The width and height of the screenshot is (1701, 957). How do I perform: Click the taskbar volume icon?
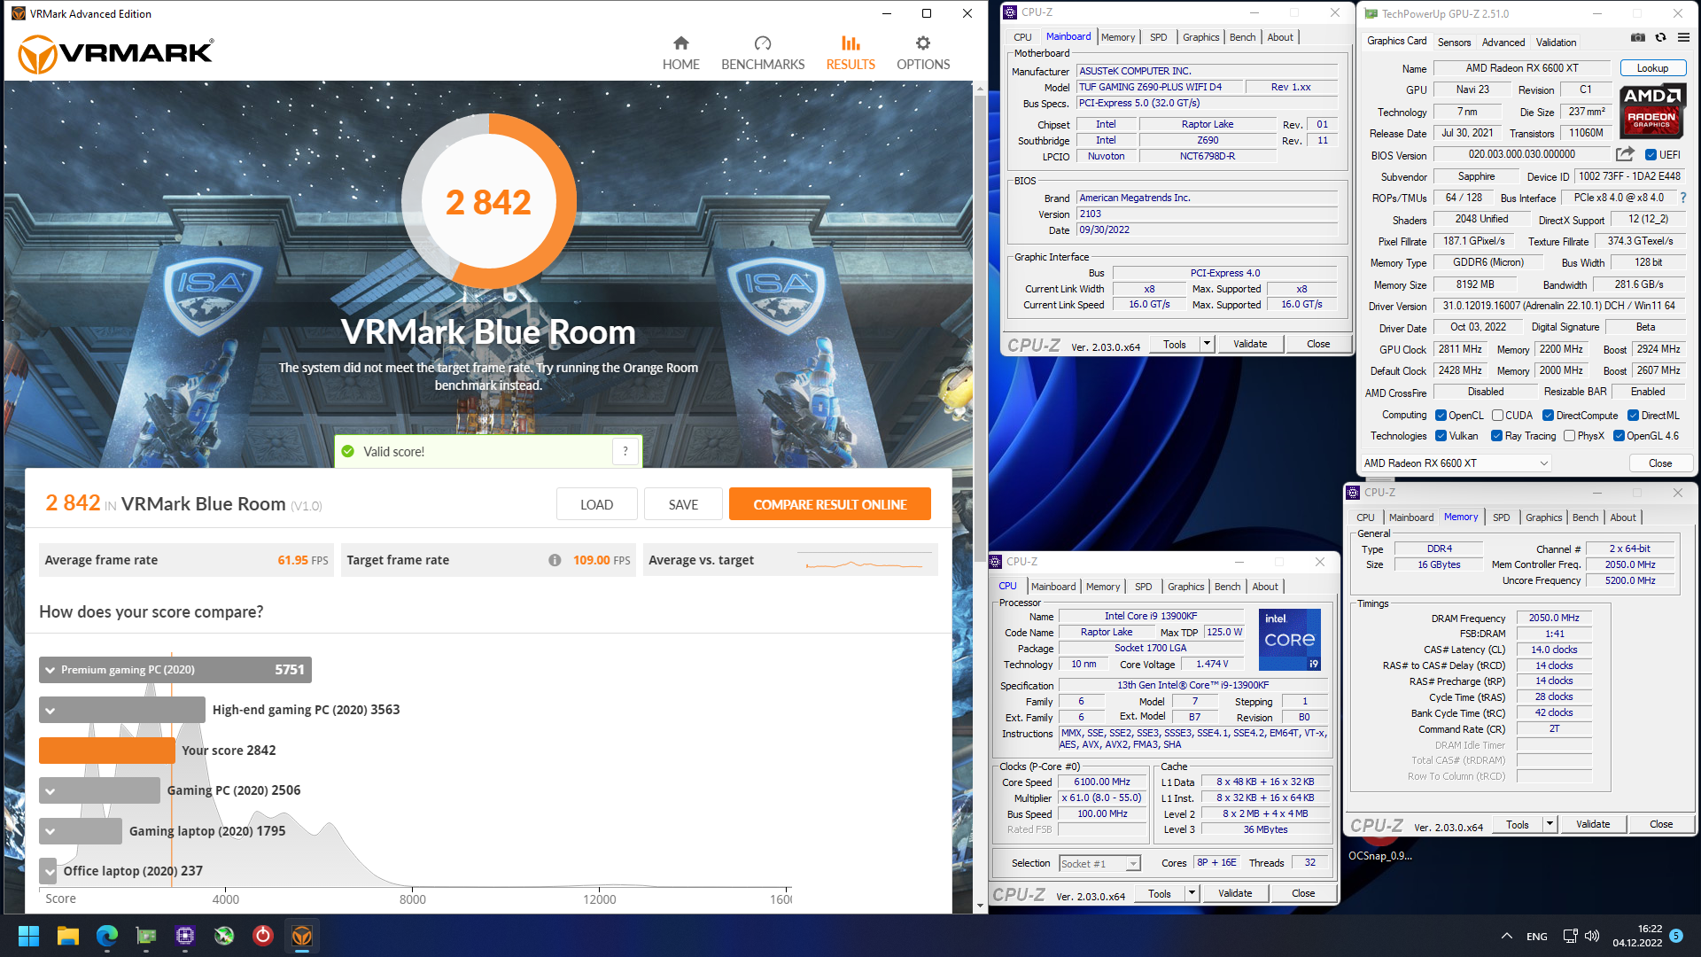point(1592,936)
